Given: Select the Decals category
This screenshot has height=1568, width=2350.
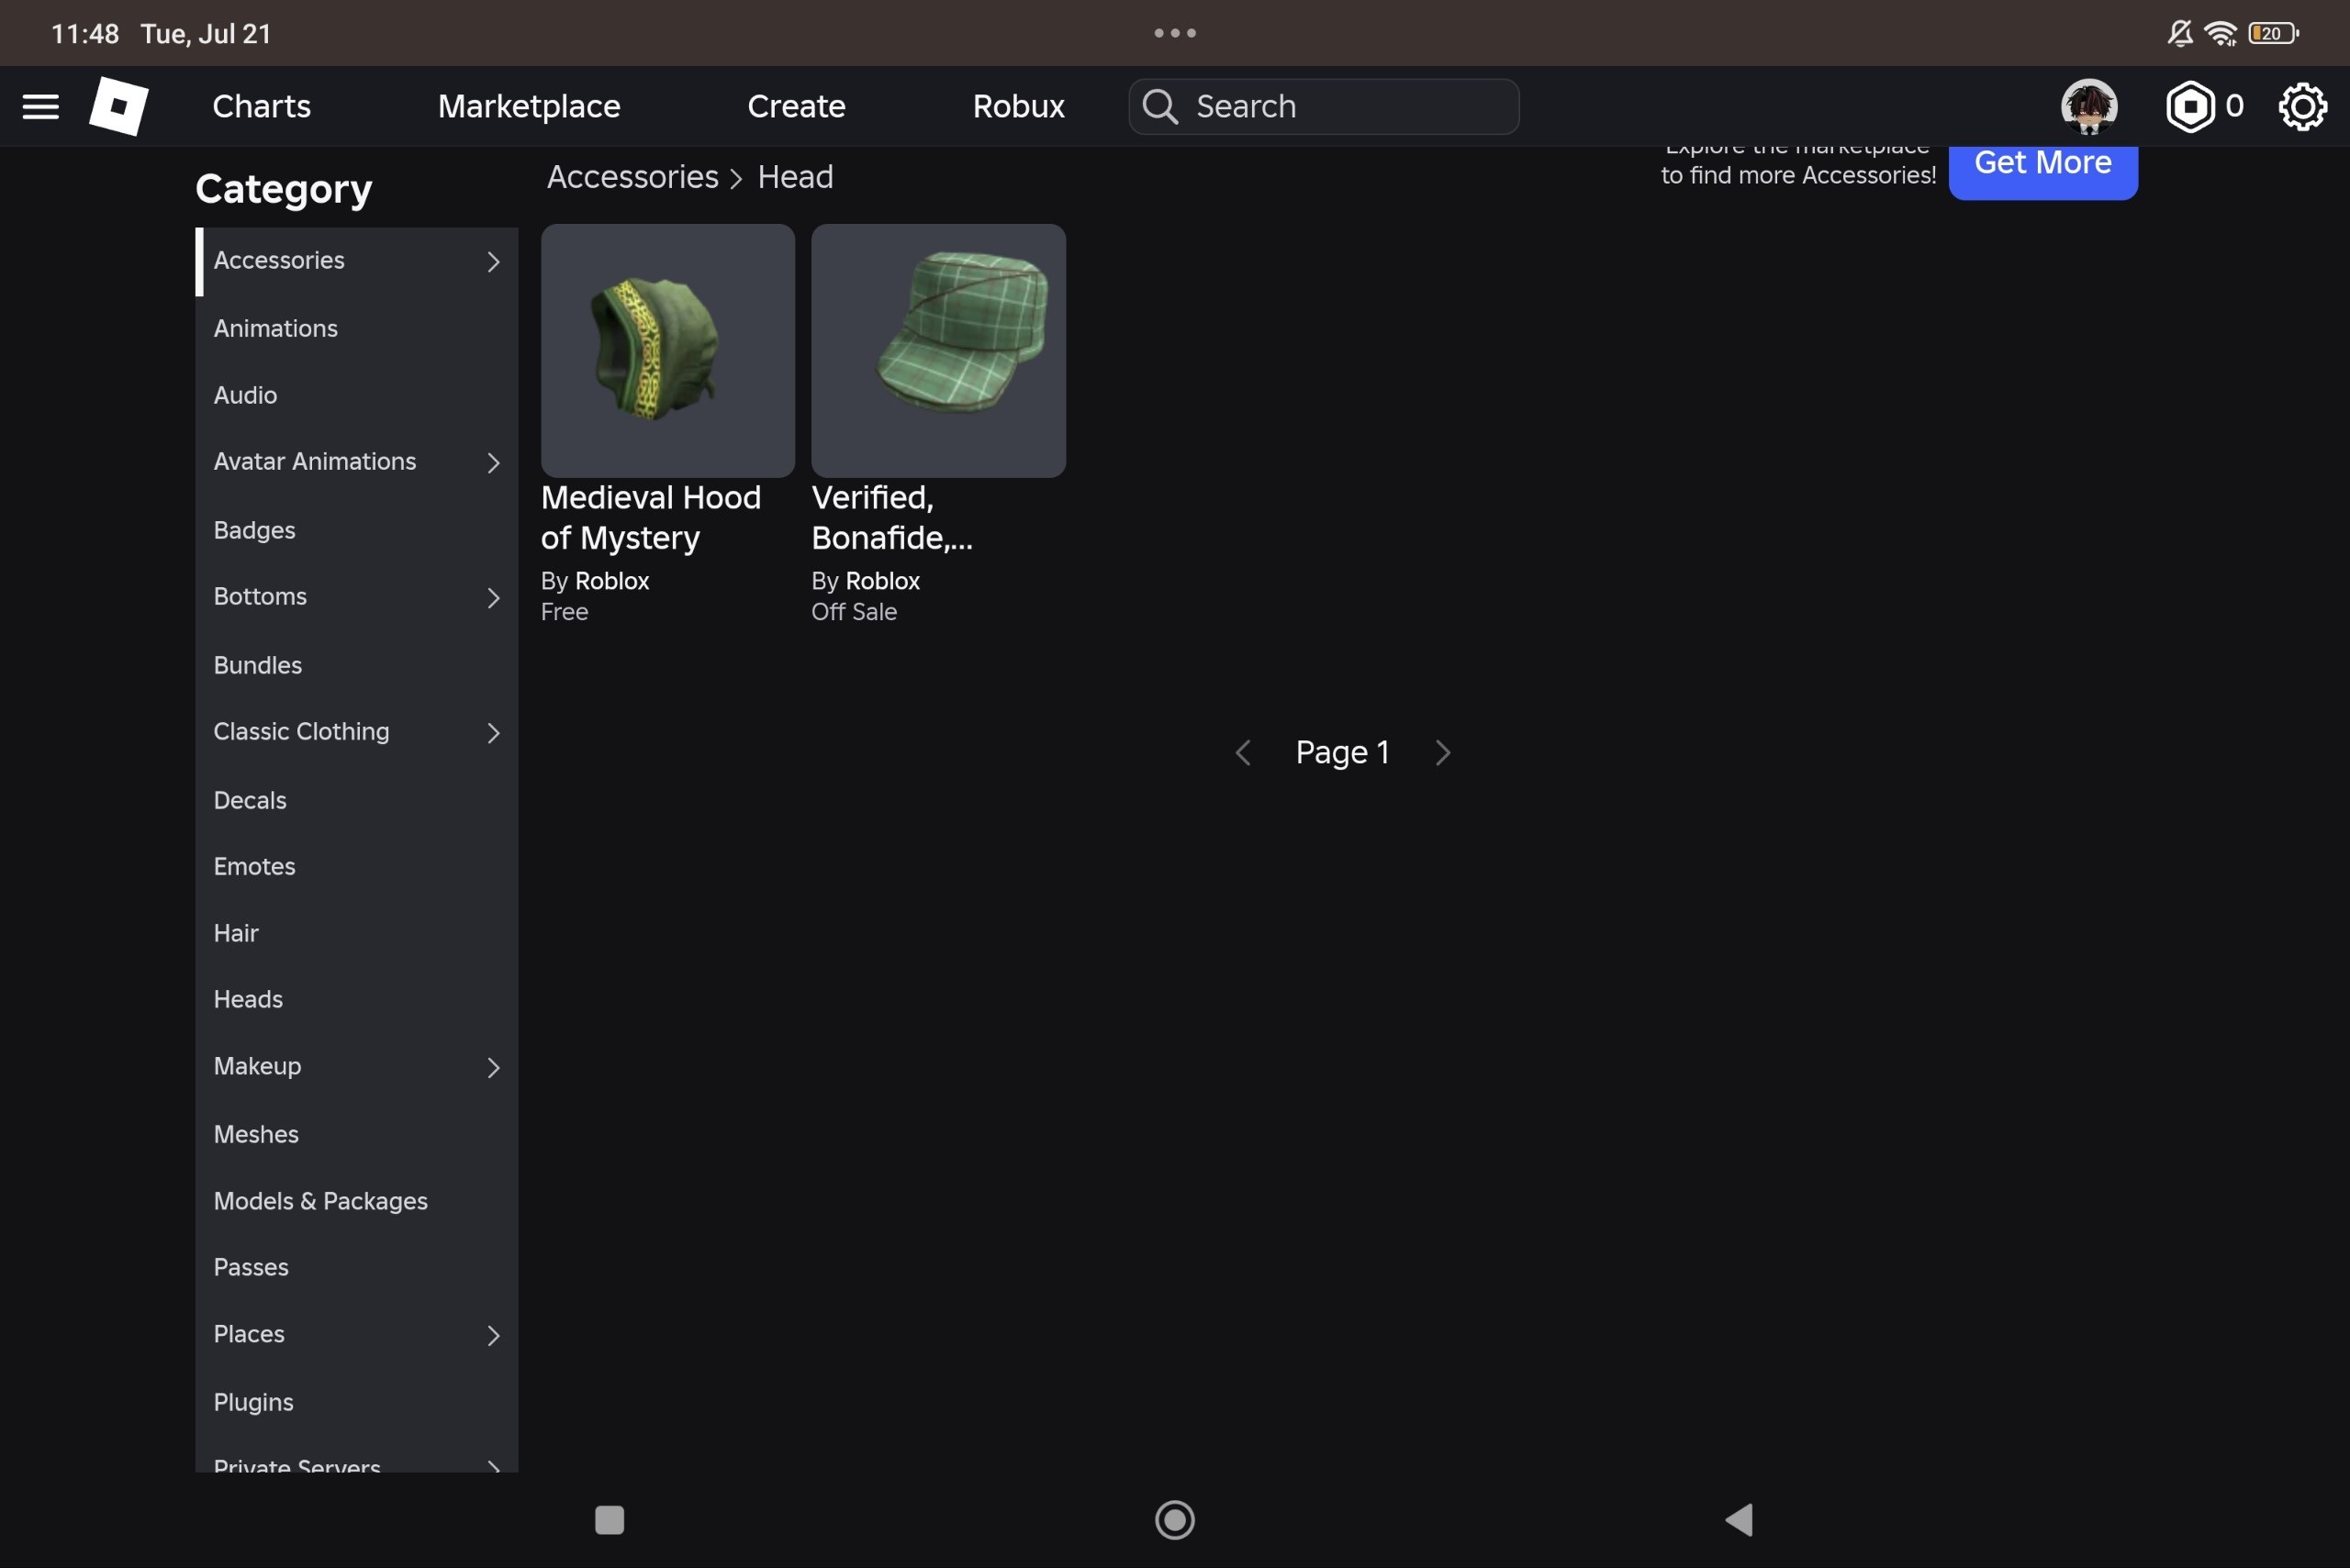Looking at the screenshot, I should click(x=356, y=800).
